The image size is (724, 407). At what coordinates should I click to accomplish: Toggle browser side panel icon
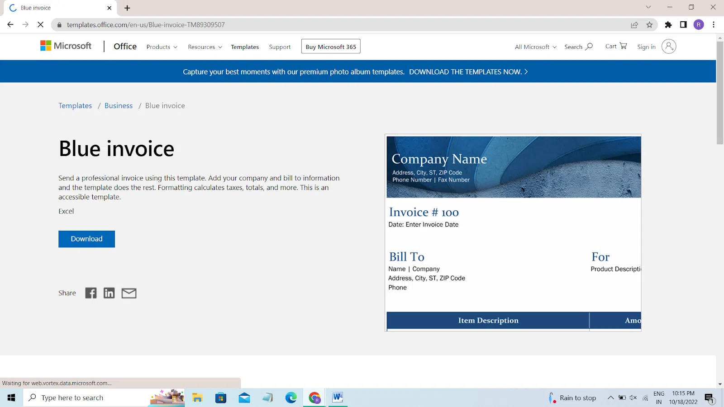click(683, 25)
